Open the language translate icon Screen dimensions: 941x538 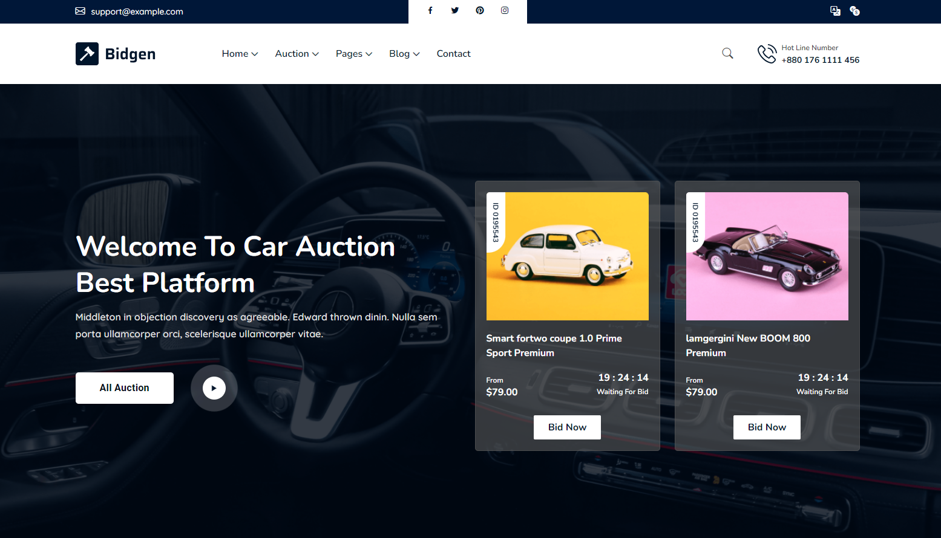[836, 11]
